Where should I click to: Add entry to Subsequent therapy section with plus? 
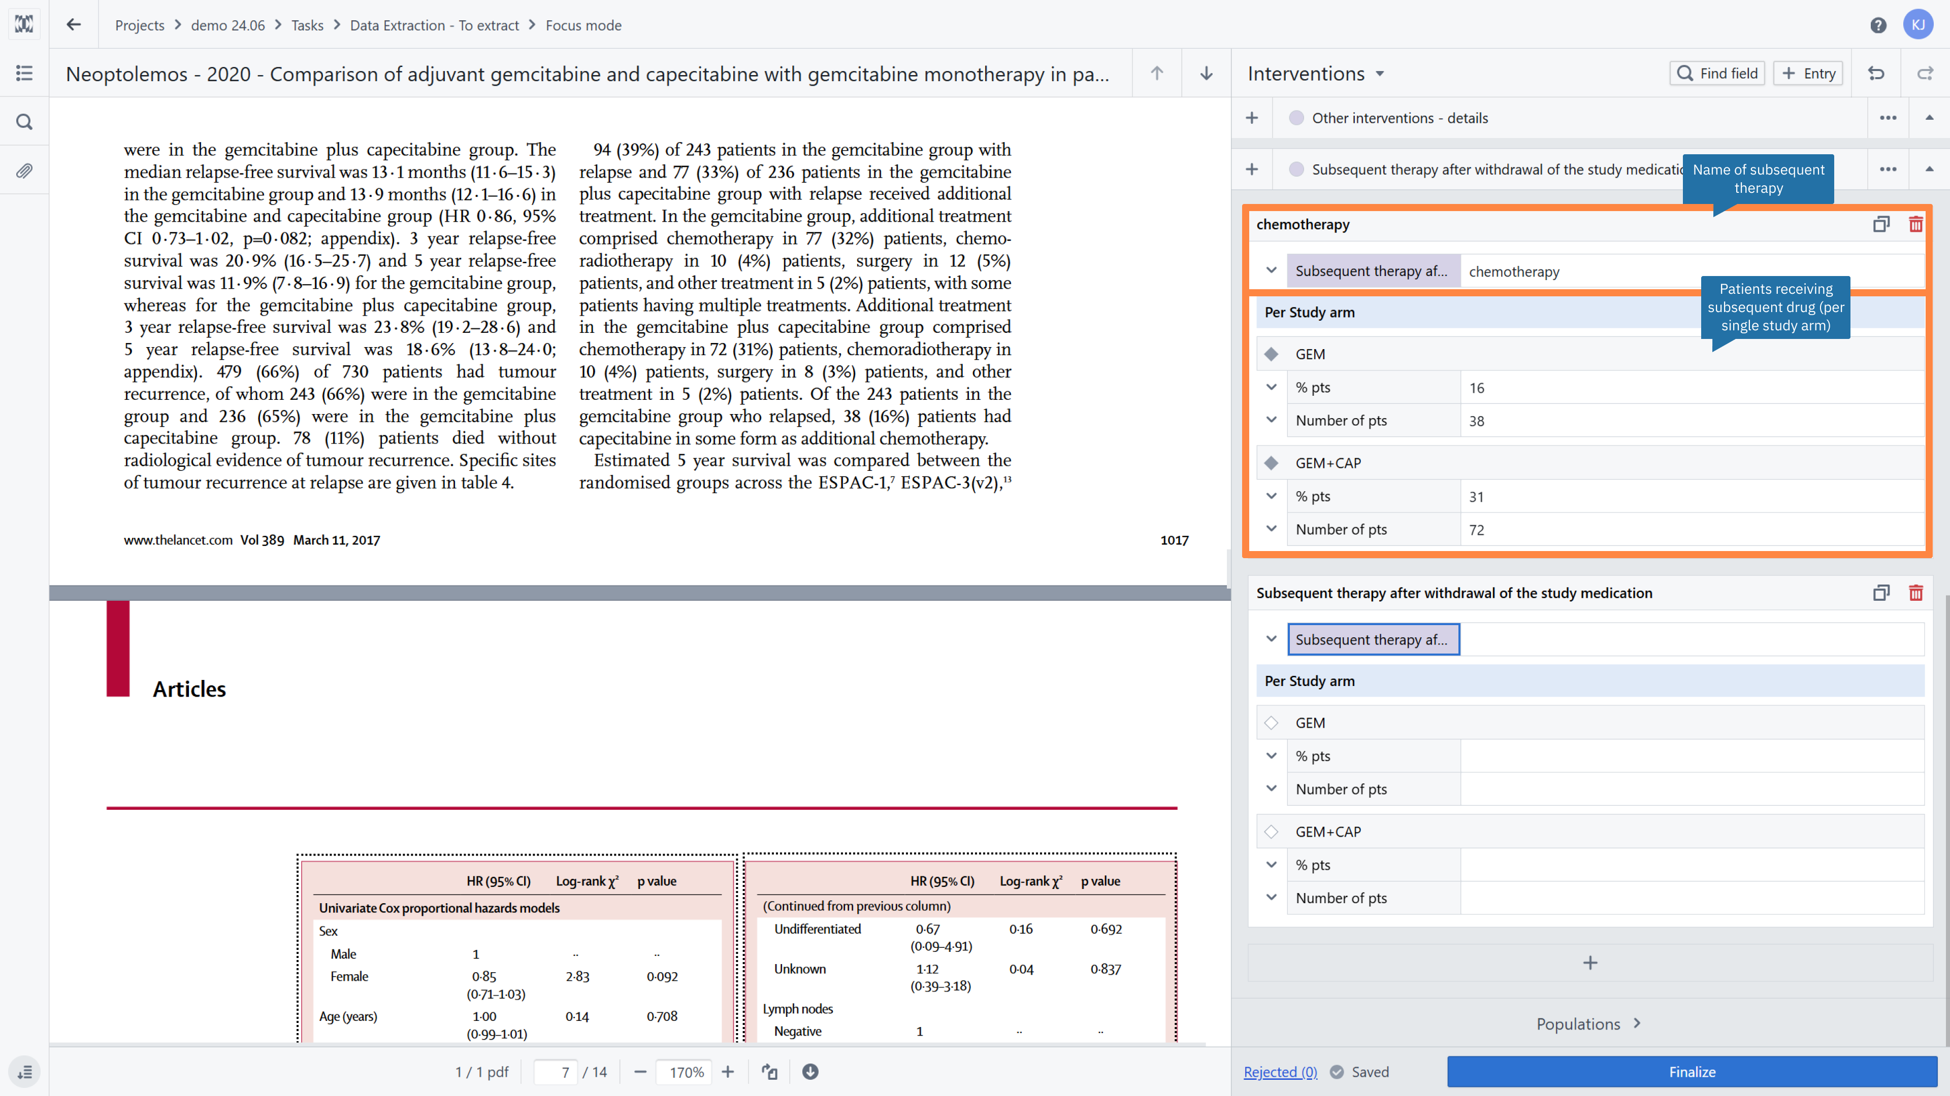pos(1252,169)
